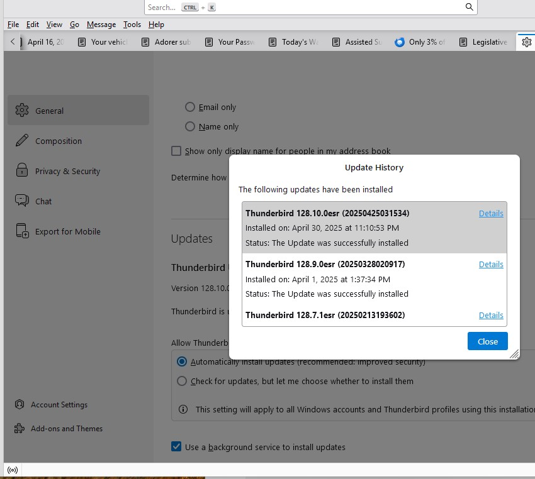Click the search magnifier icon
535x479 pixels.
pyautogui.click(x=469, y=7)
